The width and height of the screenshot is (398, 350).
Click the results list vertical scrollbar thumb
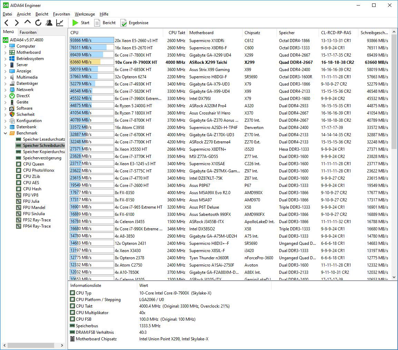tap(394, 92)
